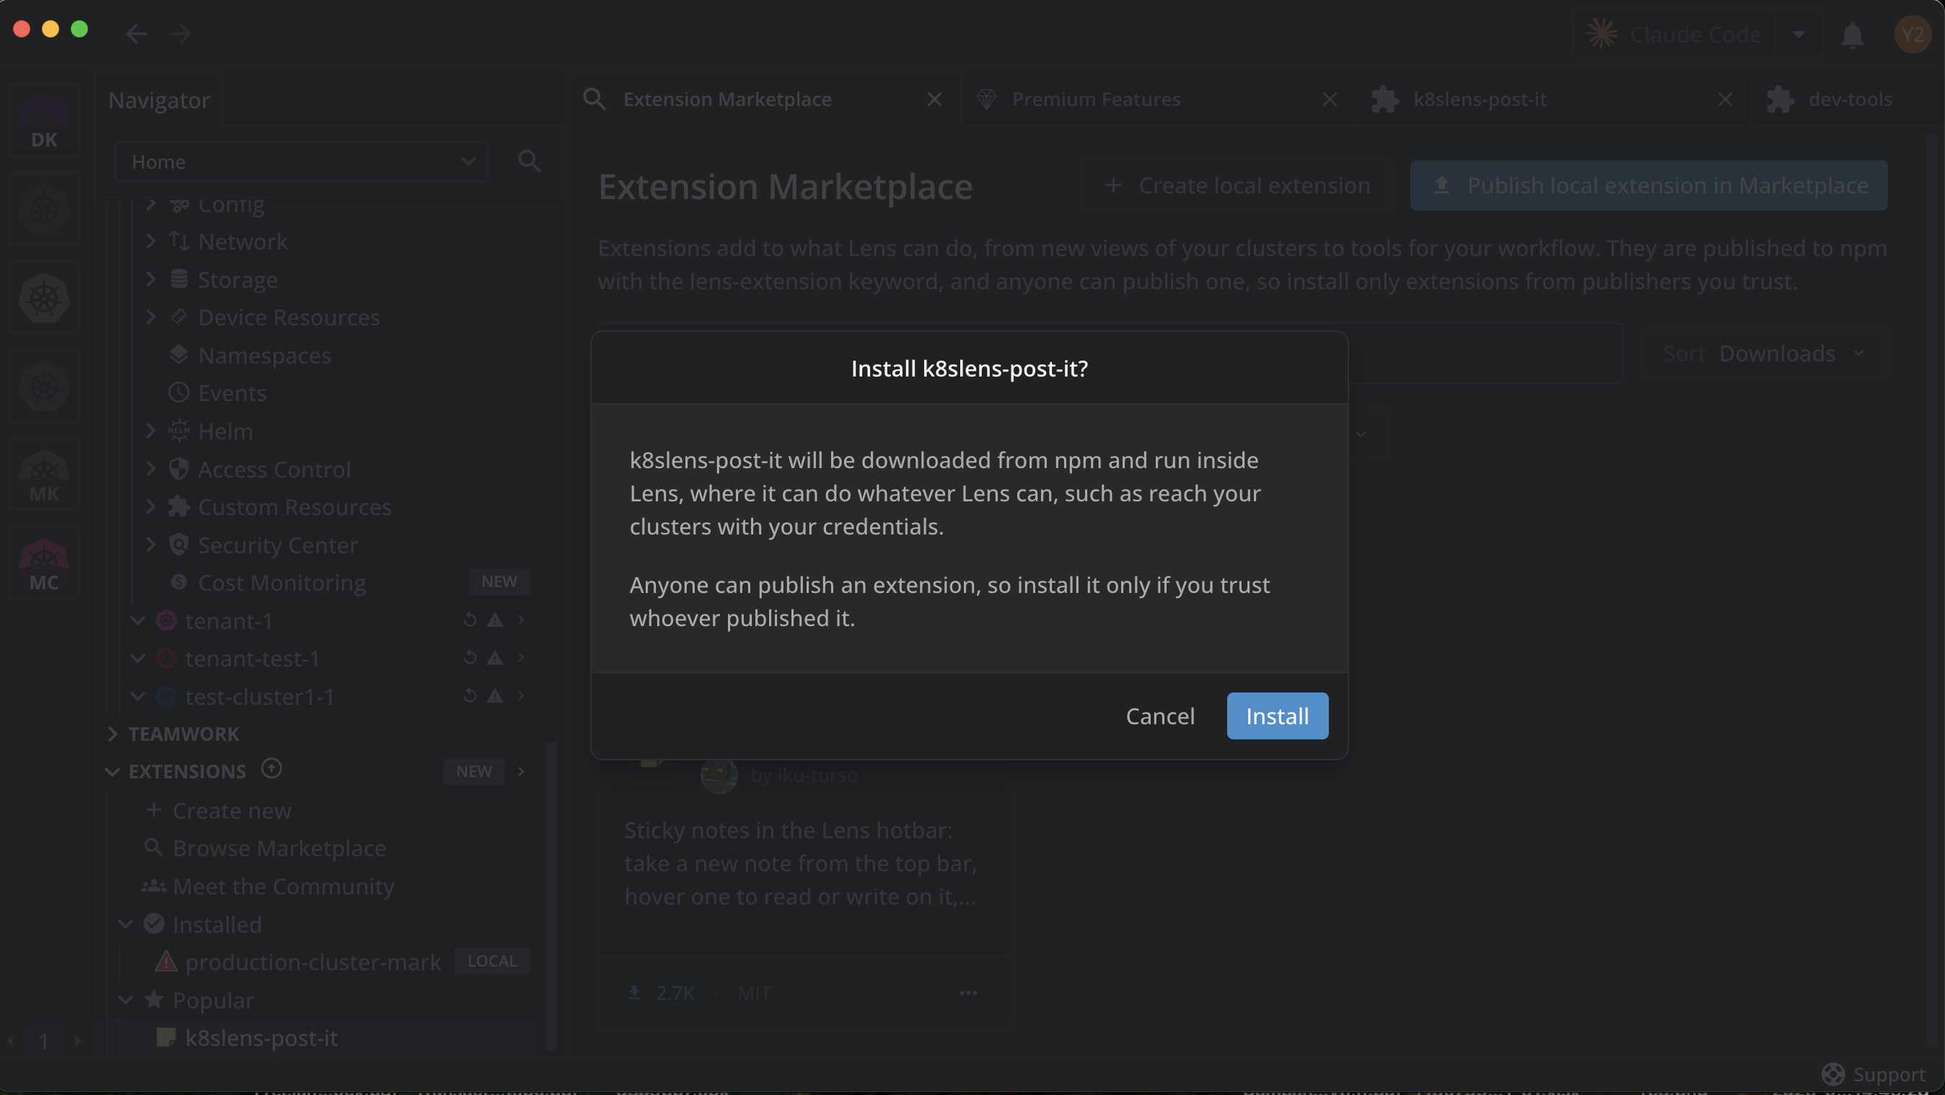Expand Device Resources chevron
1945x1095 pixels.
point(150,317)
